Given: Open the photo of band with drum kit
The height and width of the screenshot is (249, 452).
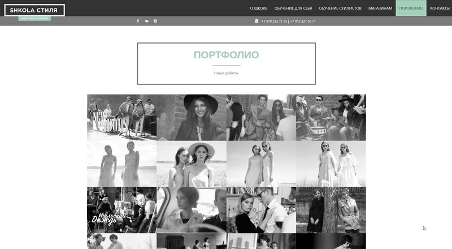Looking at the screenshot, I should click(x=331, y=118).
